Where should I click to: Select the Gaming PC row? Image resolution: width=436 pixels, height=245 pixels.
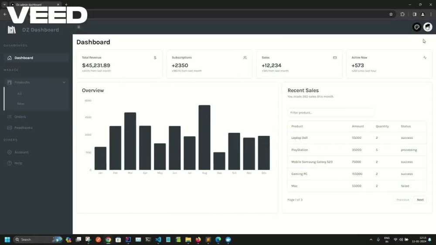point(357,174)
